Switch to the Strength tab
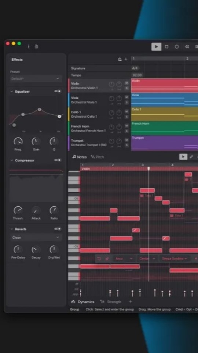The height and width of the screenshot is (353, 198). (x=111, y=302)
